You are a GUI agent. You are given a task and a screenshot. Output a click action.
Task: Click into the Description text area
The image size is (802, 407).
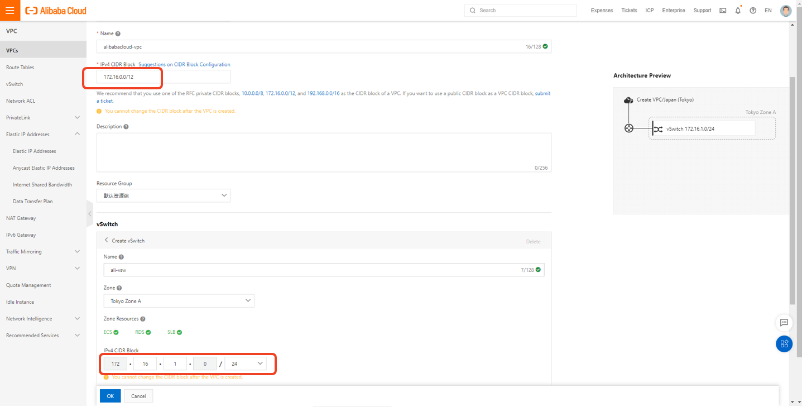324,152
